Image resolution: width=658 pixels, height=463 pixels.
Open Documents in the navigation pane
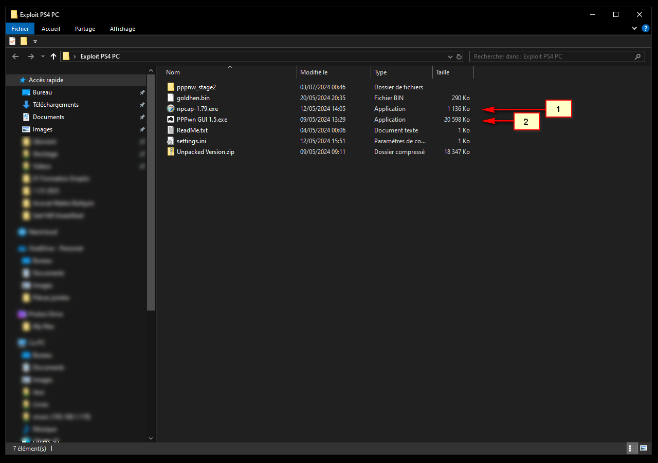point(48,117)
